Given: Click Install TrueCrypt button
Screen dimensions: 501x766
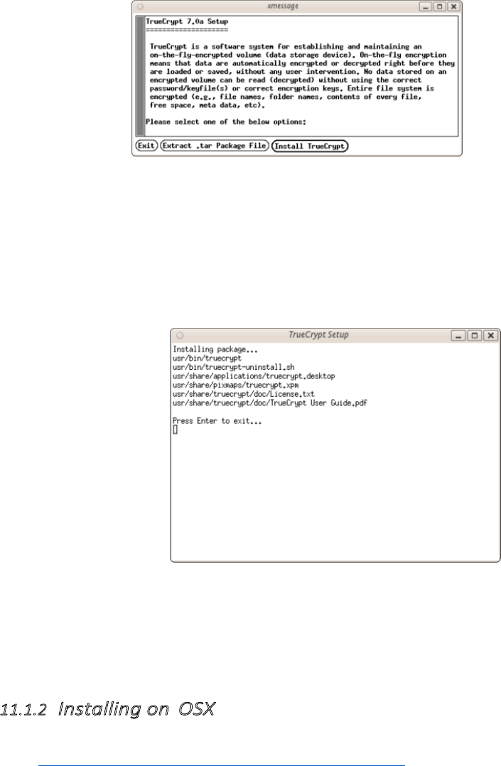Looking at the screenshot, I should tap(310, 146).
